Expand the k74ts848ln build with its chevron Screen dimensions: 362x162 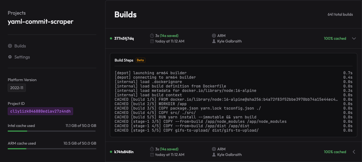(354, 152)
